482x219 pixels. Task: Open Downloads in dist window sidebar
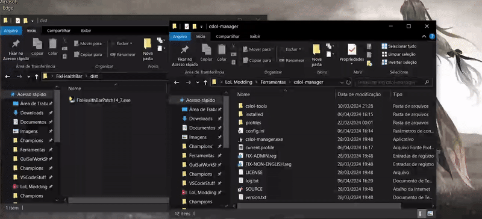(28, 113)
